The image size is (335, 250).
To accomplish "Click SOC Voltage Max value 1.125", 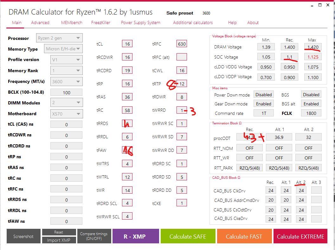I will point(313,57).
